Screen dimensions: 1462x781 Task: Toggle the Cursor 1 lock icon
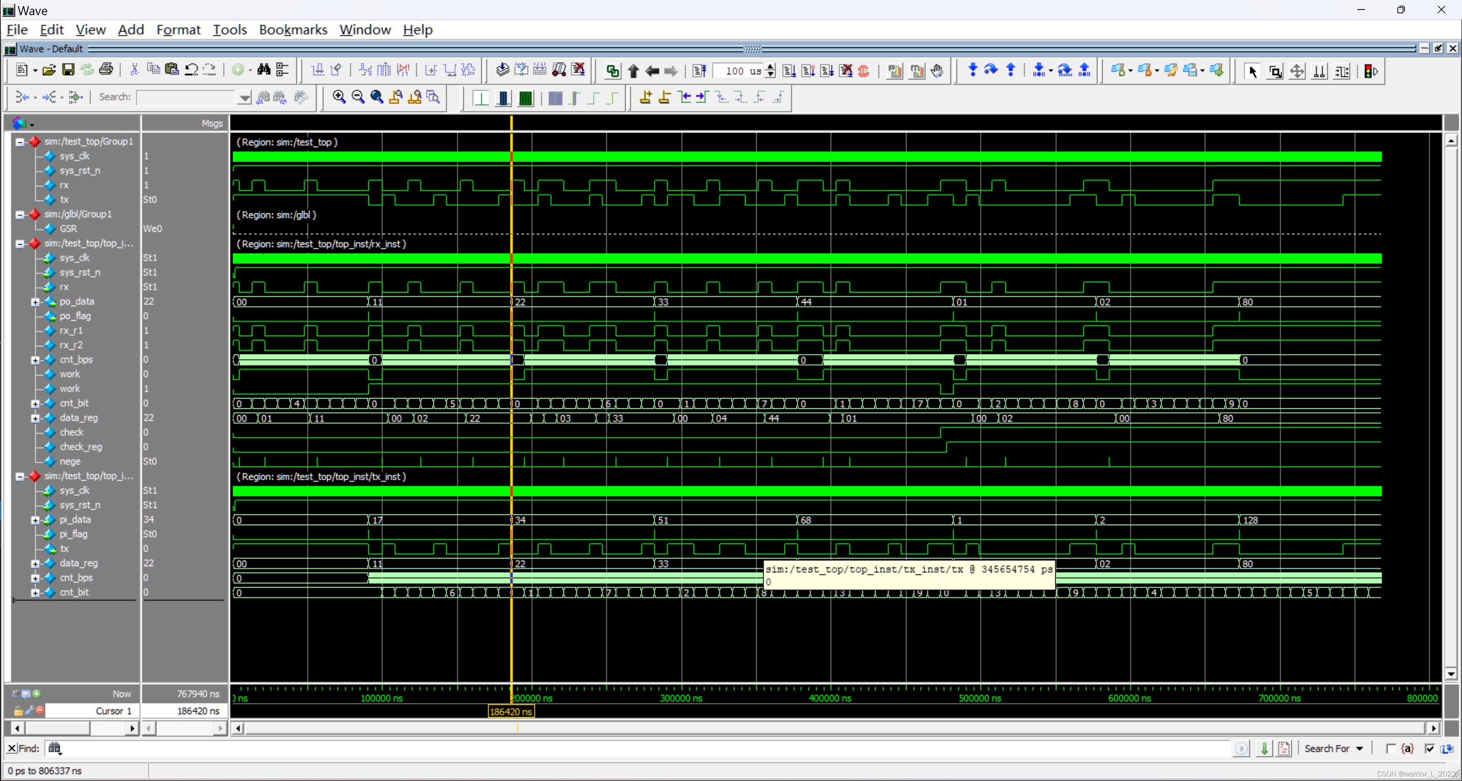[x=19, y=711]
